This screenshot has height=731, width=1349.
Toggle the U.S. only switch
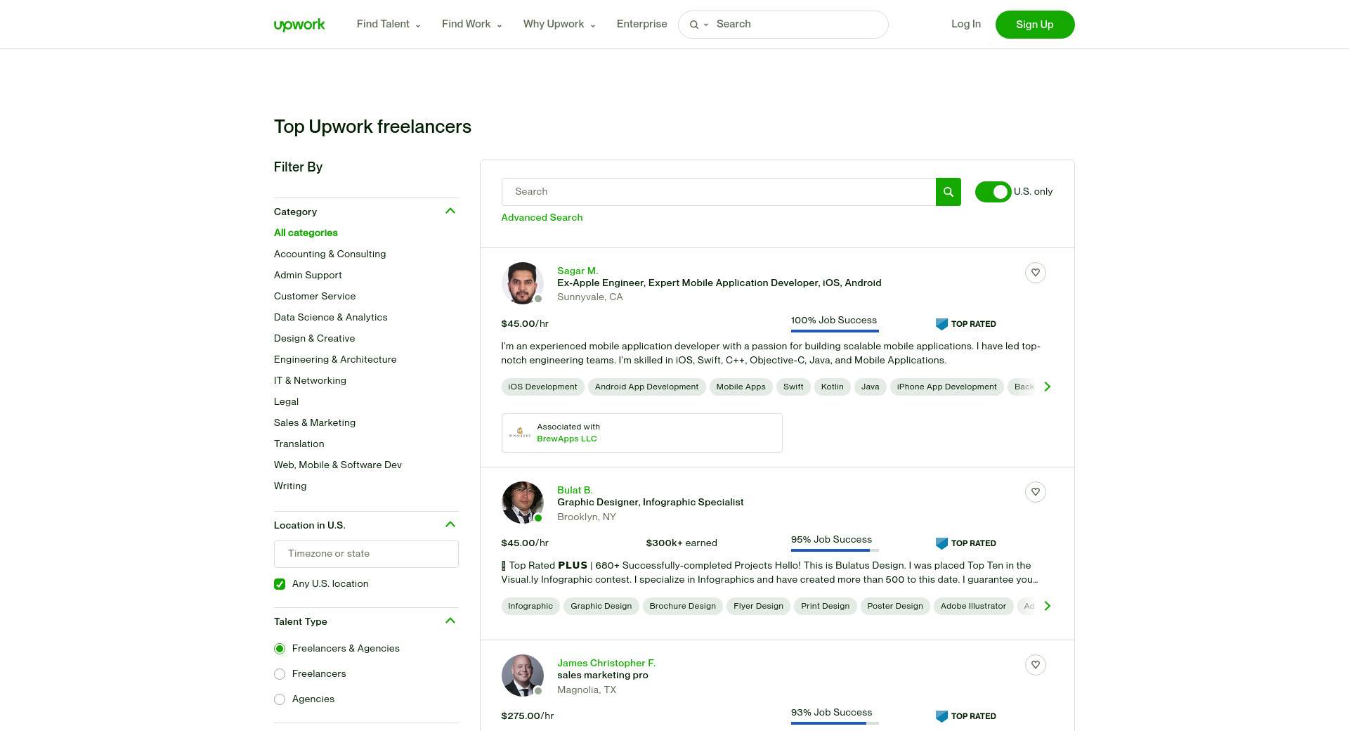(993, 192)
